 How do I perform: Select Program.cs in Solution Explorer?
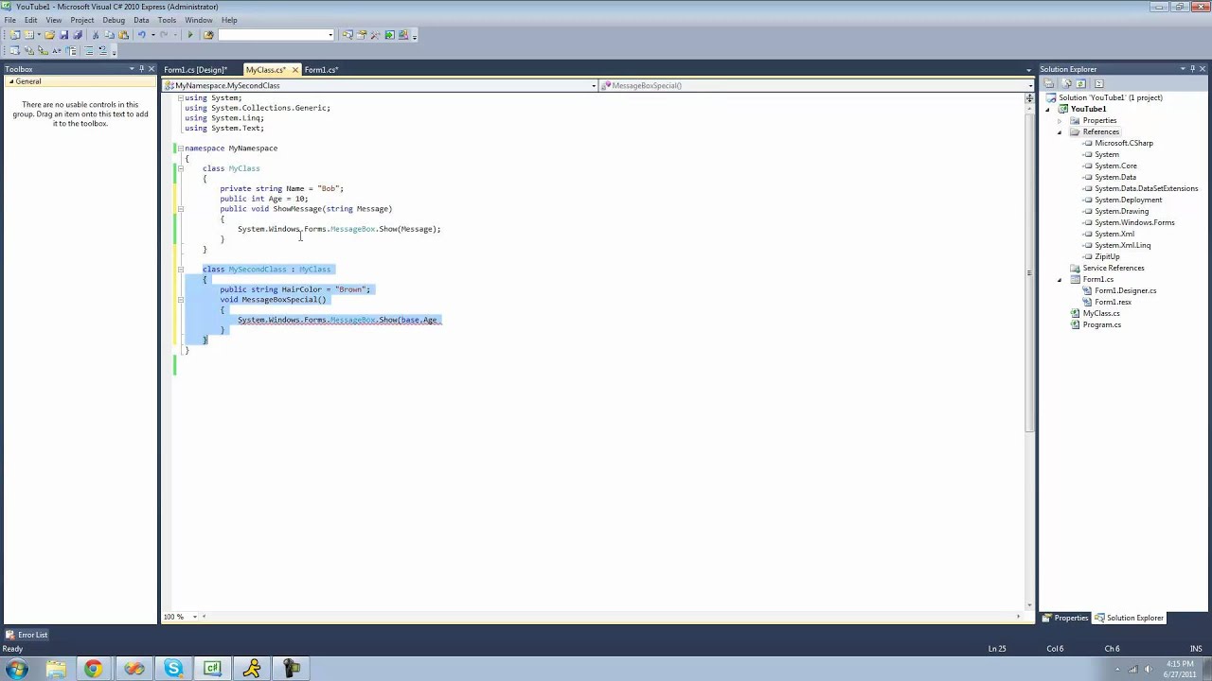[x=1101, y=324]
